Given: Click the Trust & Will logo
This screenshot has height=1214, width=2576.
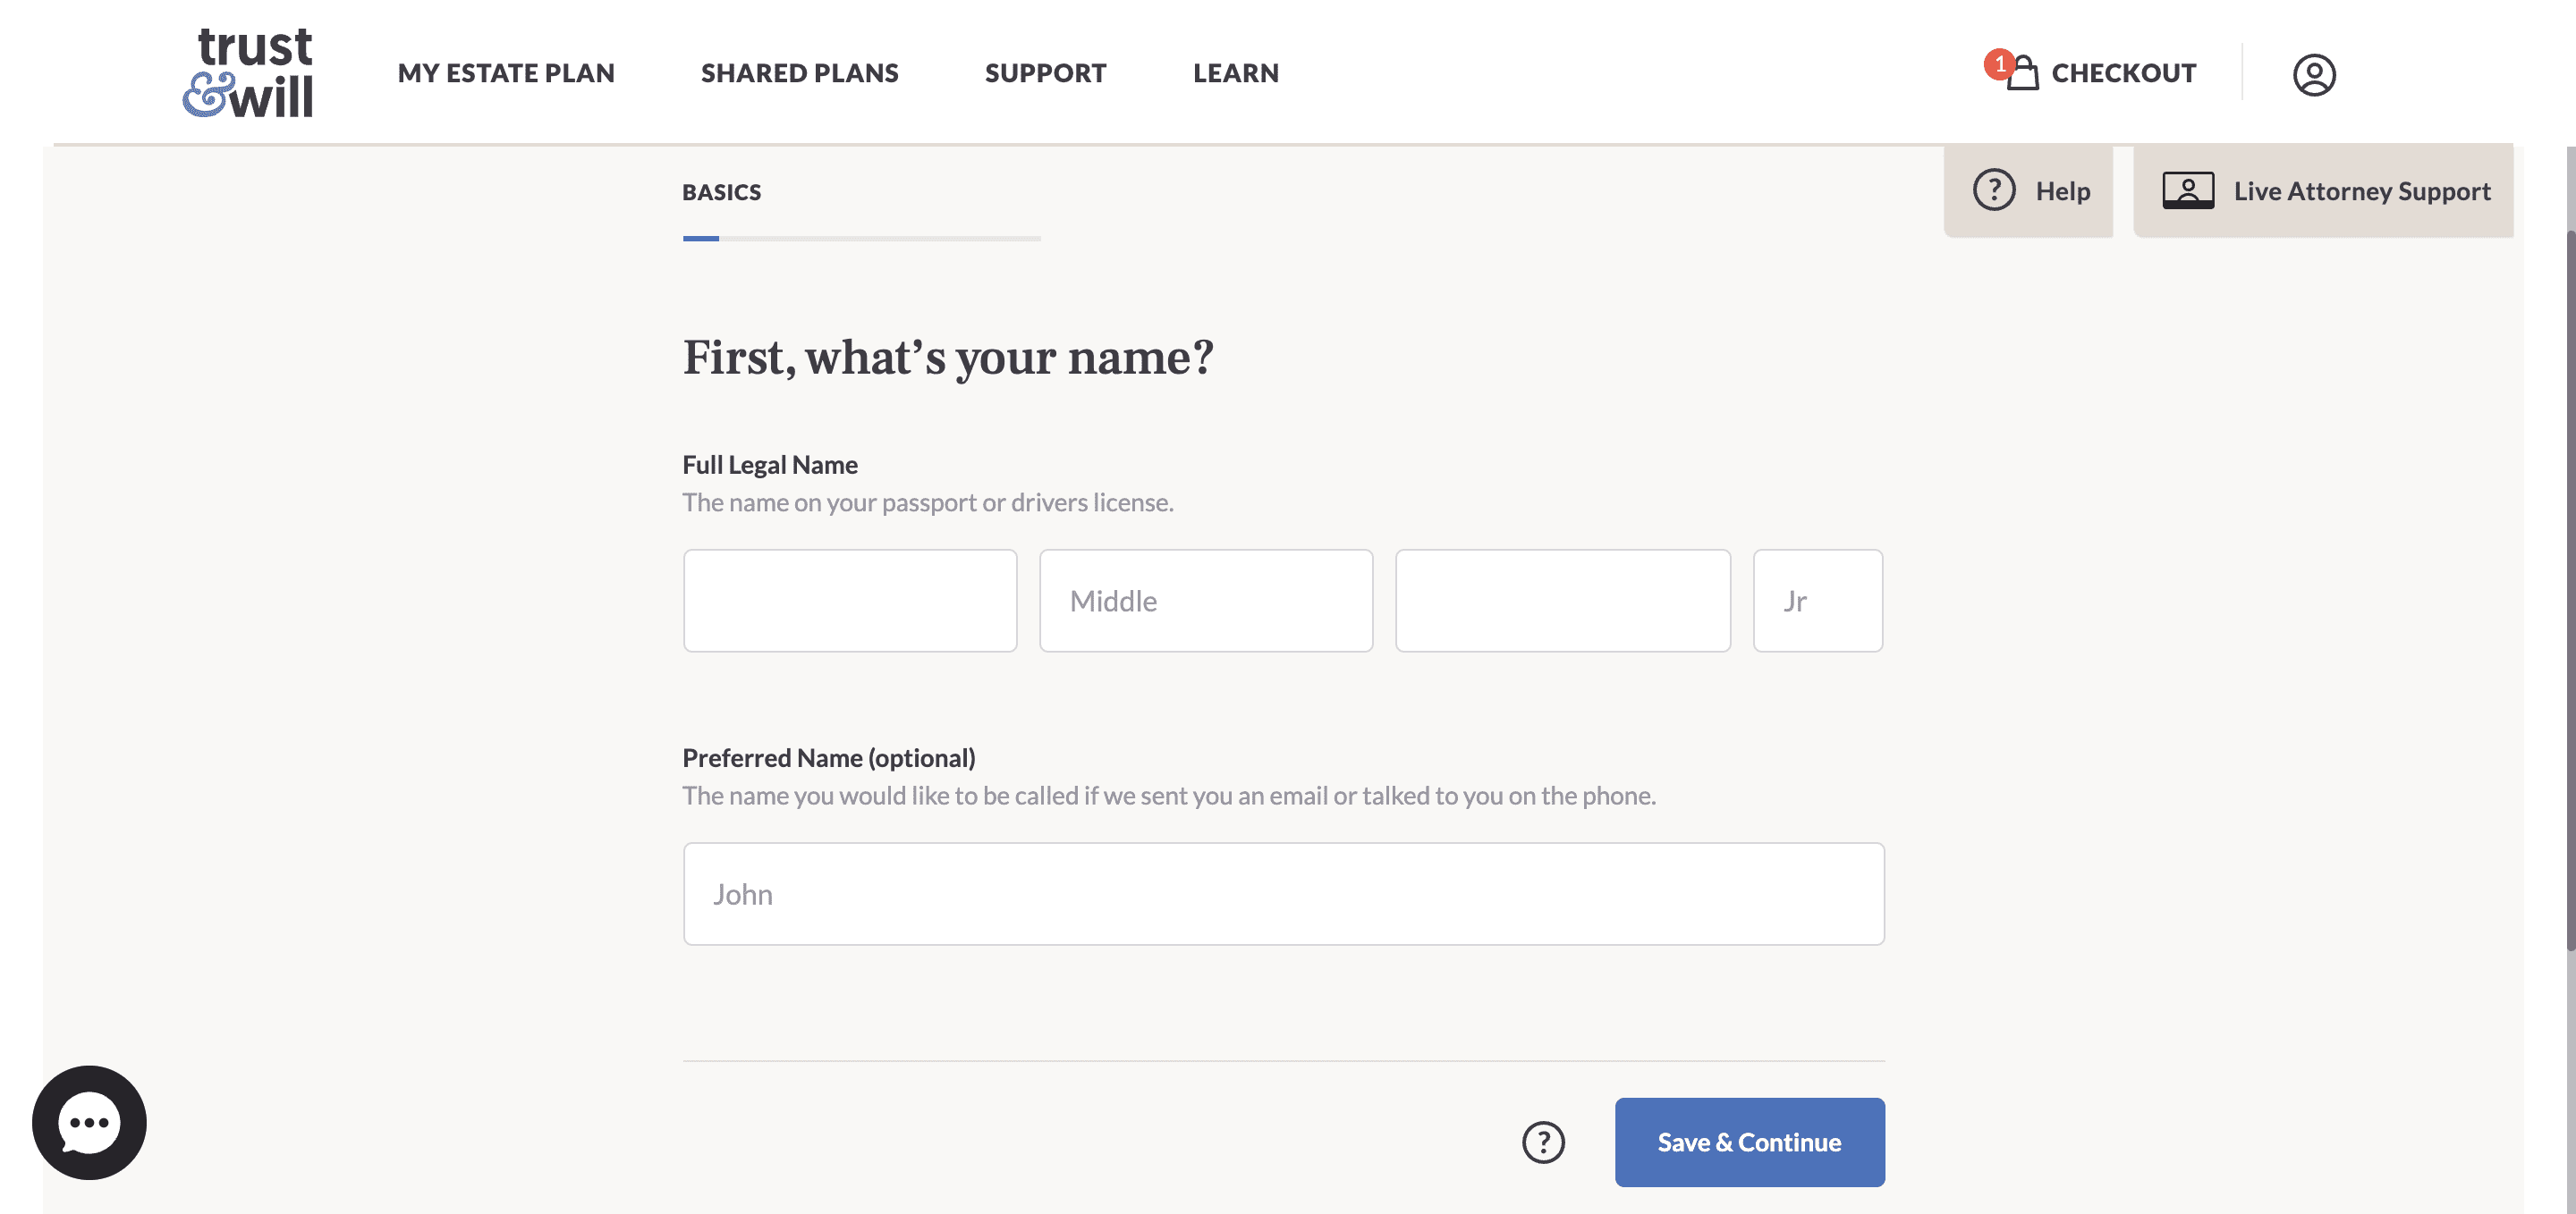Looking at the screenshot, I should [x=248, y=73].
